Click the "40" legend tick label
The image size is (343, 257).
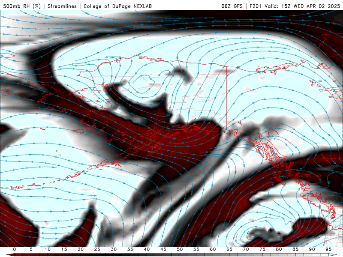click(x=147, y=249)
